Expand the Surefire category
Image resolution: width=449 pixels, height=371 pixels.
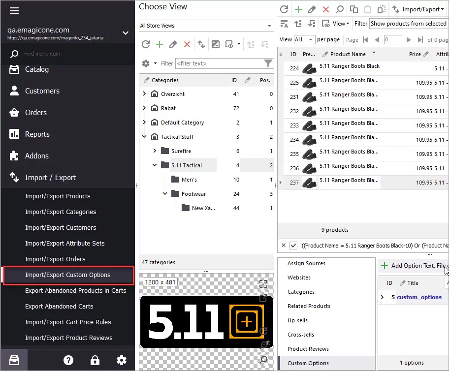click(x=155, y=151)
